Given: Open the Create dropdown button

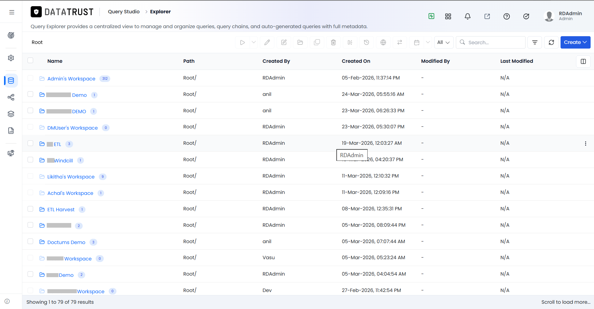Looking at the screenshot, I should click(x=575, y=42).
